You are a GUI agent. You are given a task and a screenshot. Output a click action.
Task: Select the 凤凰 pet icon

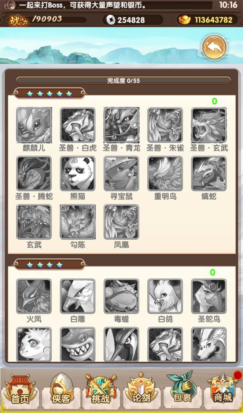[x=122, y=222]
